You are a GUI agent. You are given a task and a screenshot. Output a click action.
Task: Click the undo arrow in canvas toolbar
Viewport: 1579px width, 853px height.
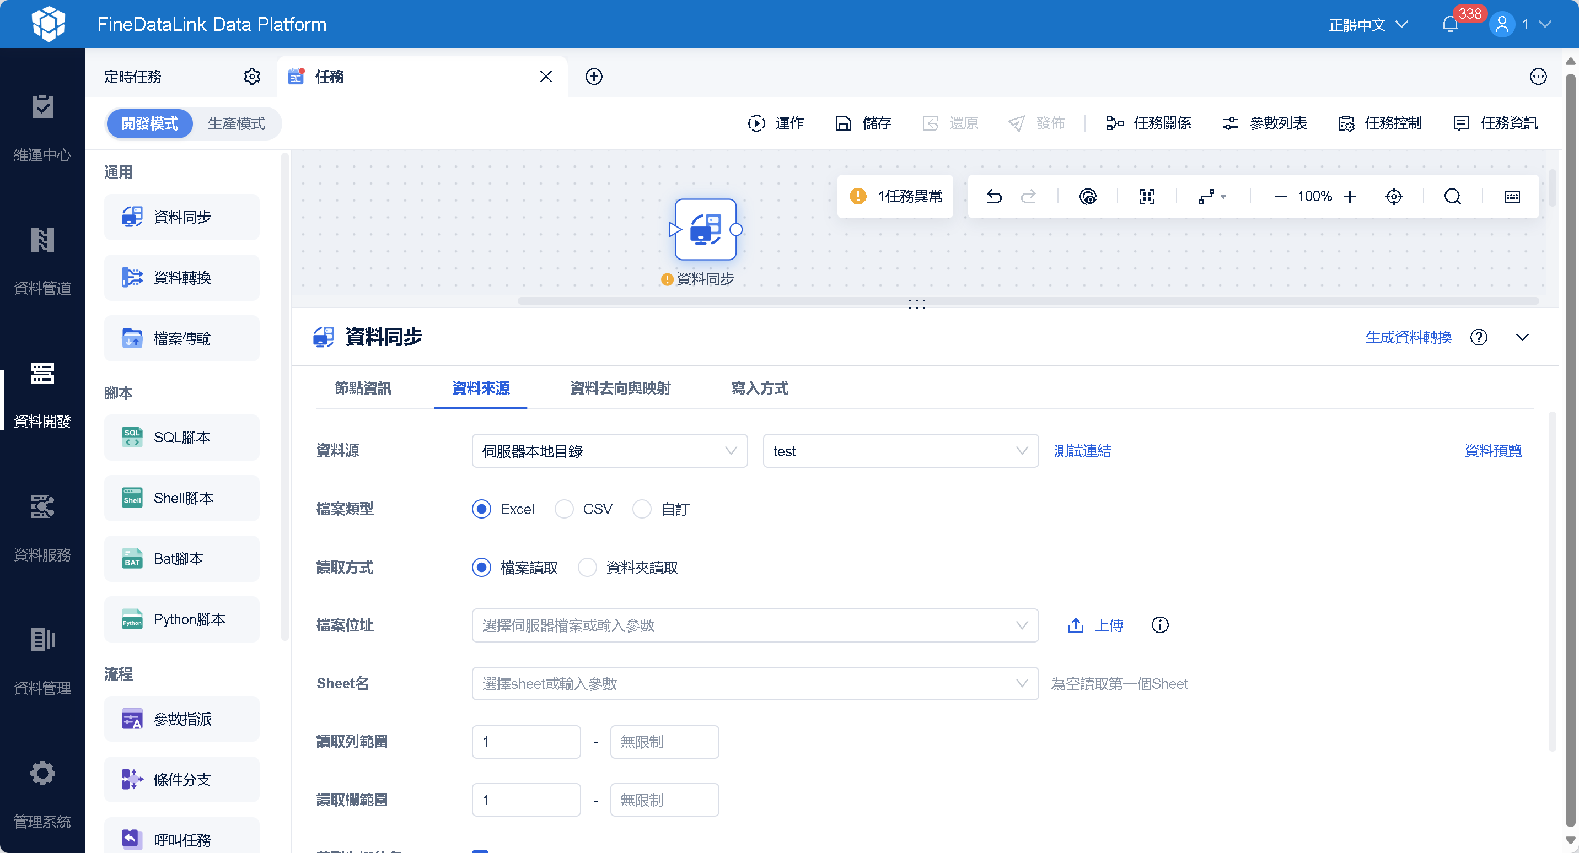(993, 196)
